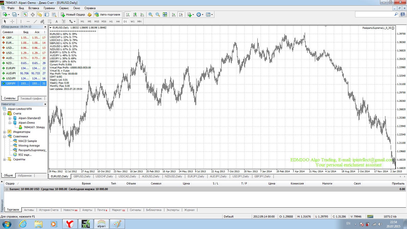Viewport: 407px width, 229px height.
Task: Click the Новый Ордер button
Action: (x=73, y=15)
